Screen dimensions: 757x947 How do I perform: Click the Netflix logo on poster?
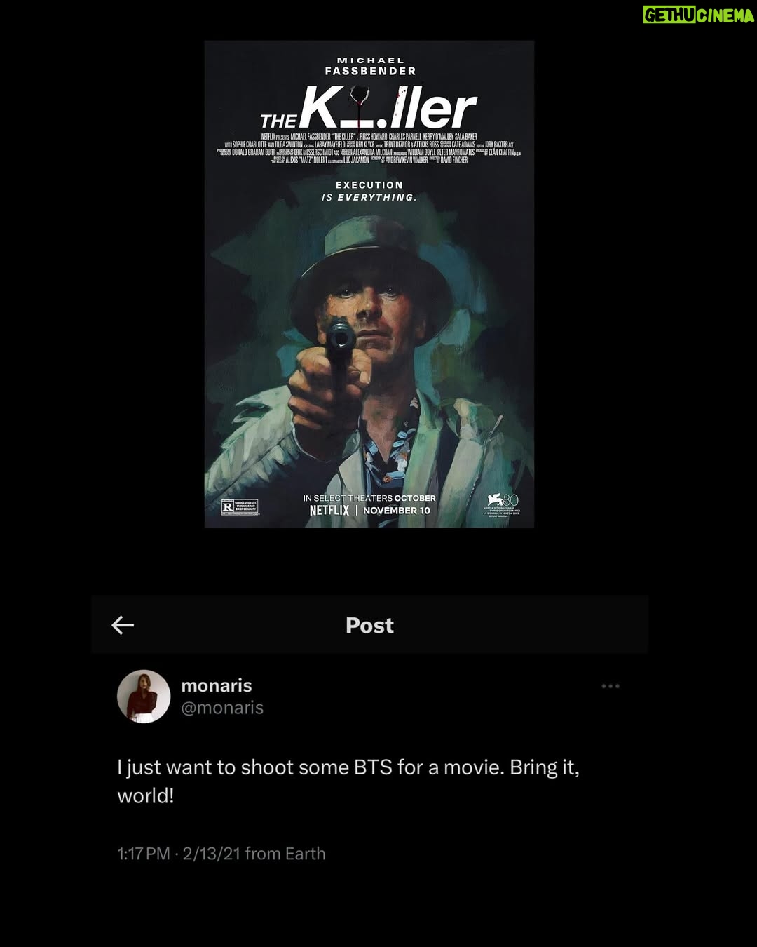click(329, 511)
